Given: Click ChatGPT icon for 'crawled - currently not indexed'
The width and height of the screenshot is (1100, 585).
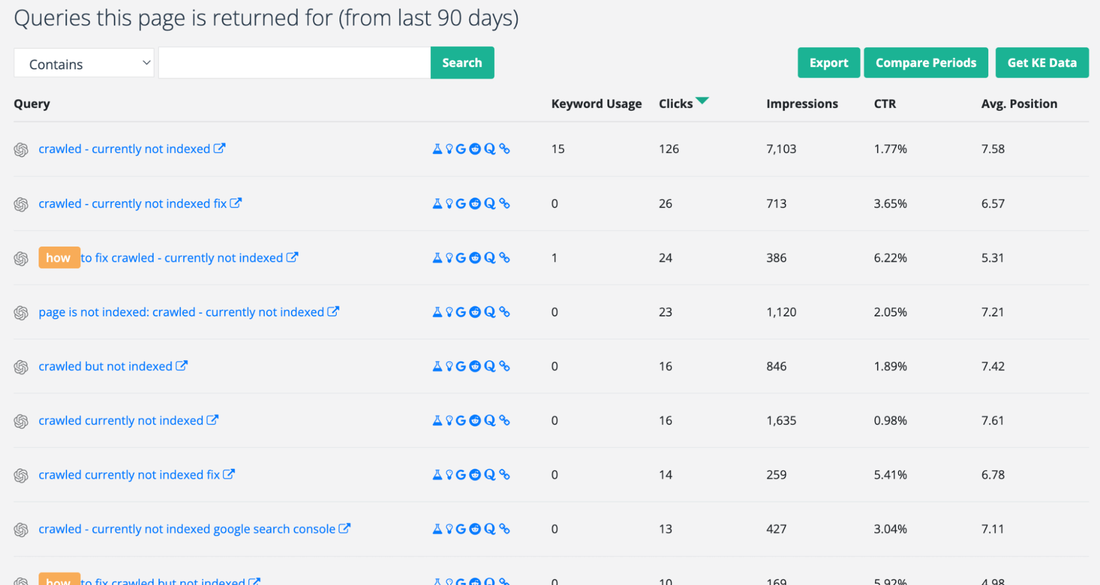Looking at the screenshot, I should pos(21,150).
